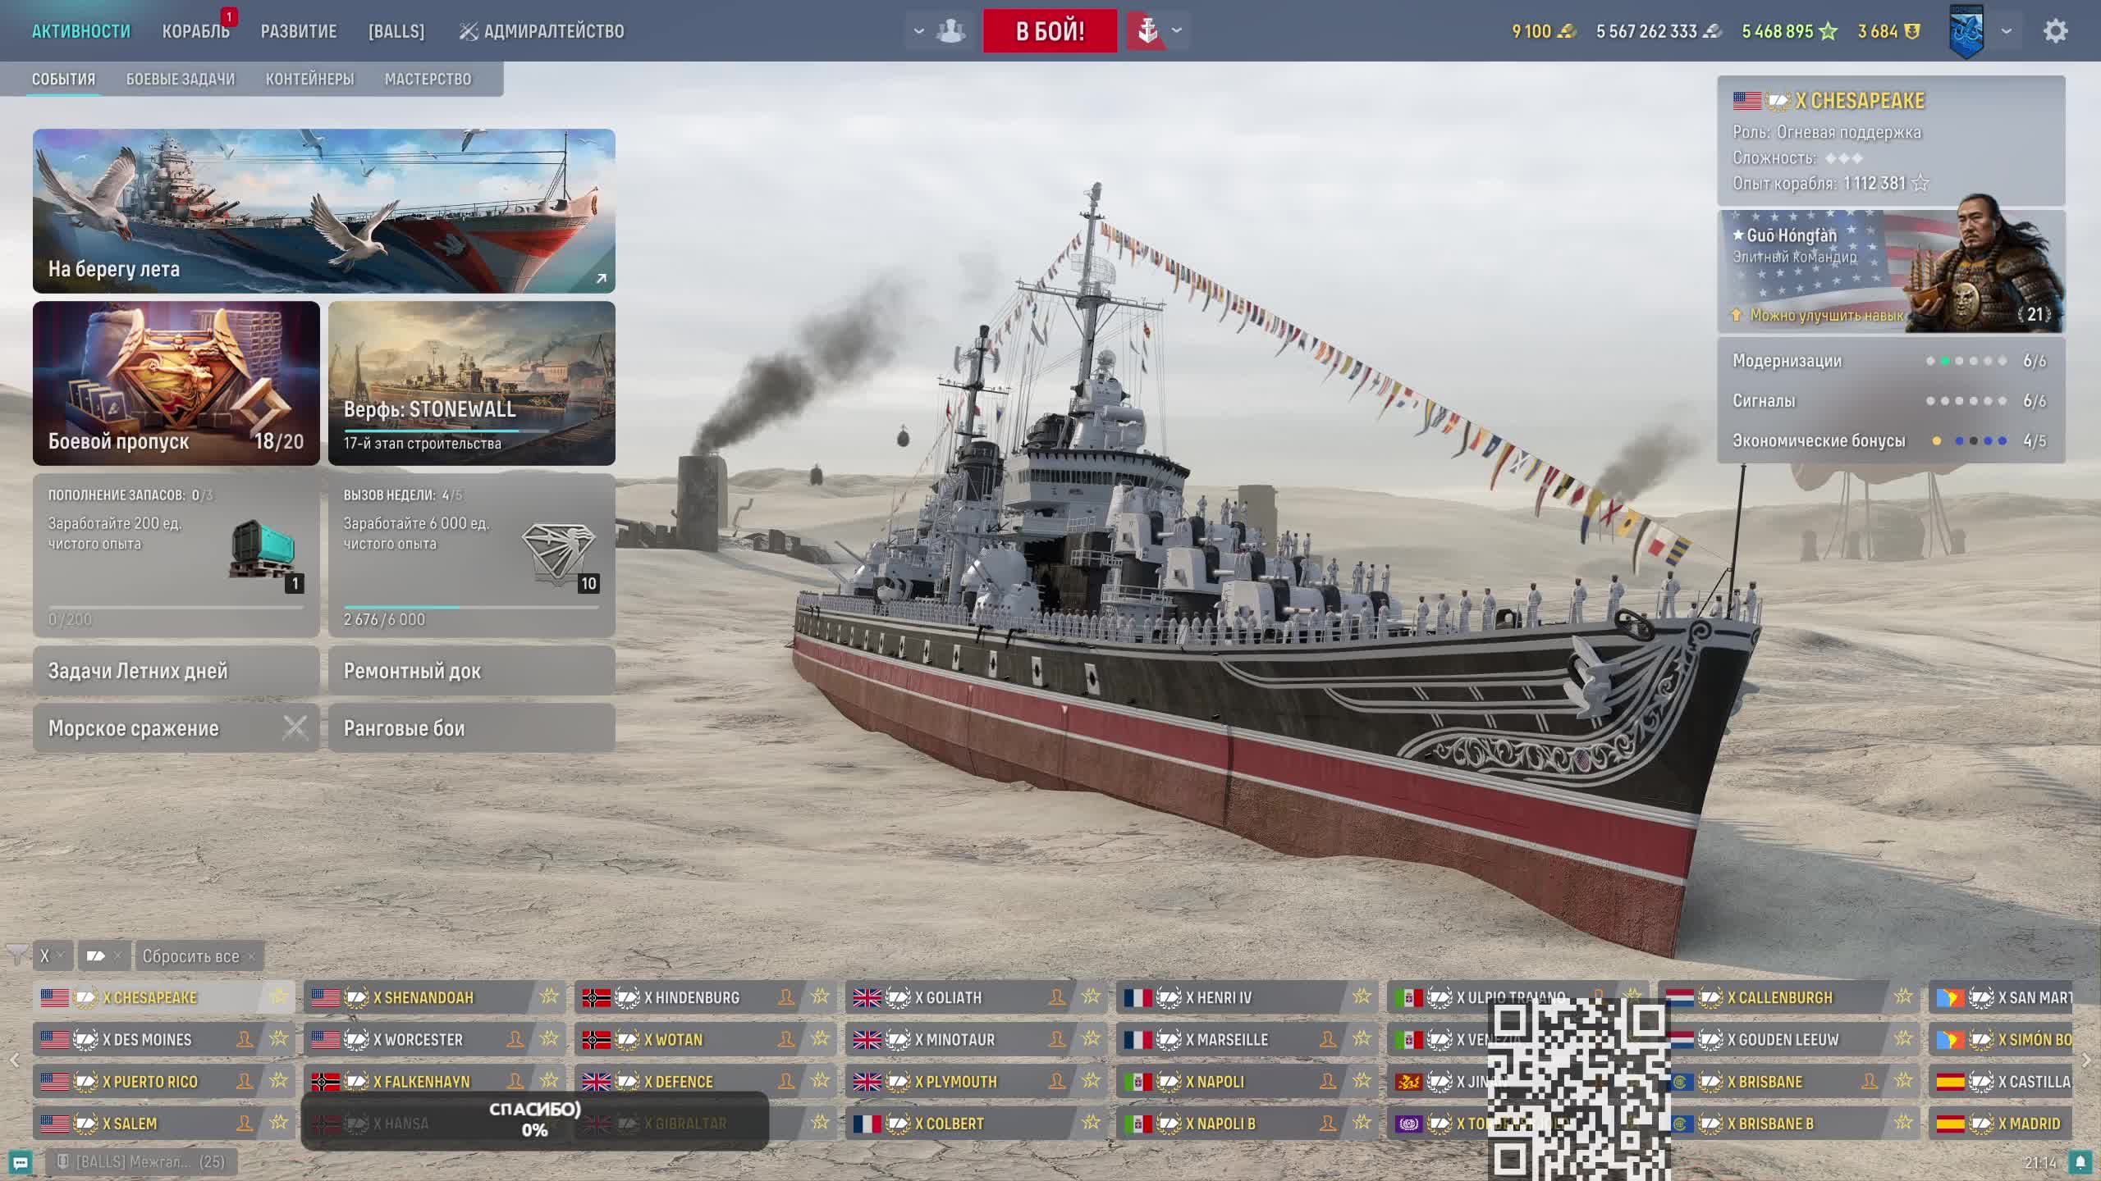Click the doubloons icon beside 9 100
The image size is (2101, 1181).
click(x=1567, y=31)
